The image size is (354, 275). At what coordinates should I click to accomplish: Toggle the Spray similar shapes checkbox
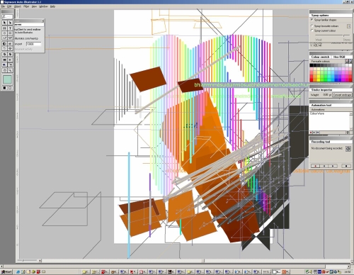pyautogui.click(x=312, y=20)
